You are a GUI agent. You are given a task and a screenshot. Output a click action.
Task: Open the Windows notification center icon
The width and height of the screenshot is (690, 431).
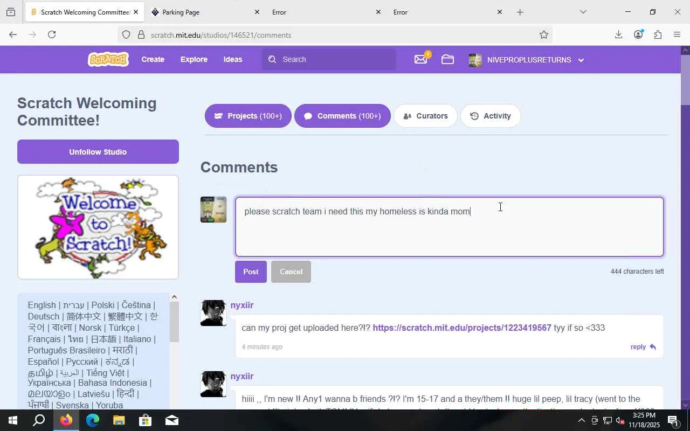tap(673, 420)
